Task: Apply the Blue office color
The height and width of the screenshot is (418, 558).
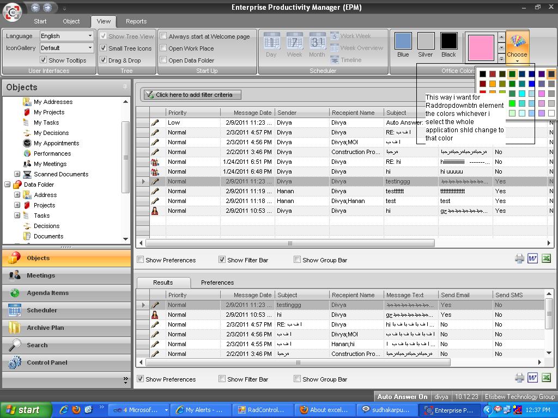Action: click(403, 45)
